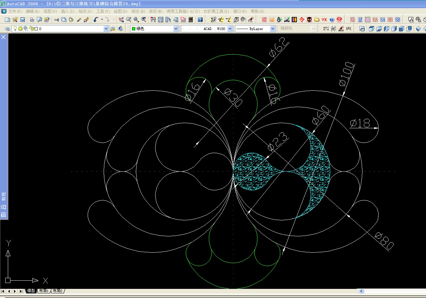Screen dimensions: 426x298
Task: Click the green 块 block icon
Action: (368, 20)
